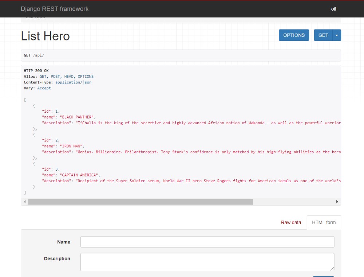Viewport: 364px width, 277px height.
Task: Click the Steve Rogers description text line
Action: tap(191, 181)
